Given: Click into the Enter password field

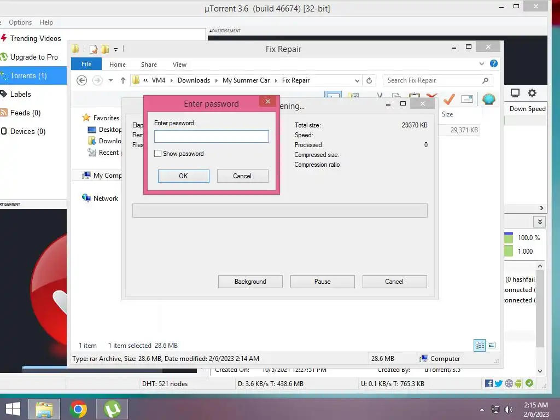Looking at the screenshot, I should pyautogui.click(x=212, y=136).
